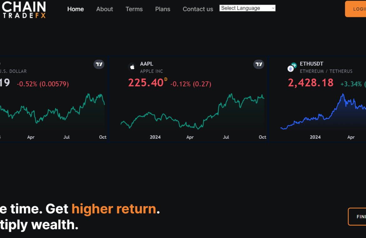Click the Apple logo icon
The width and height of the screenshot is (366, 238).
(132, 67)
